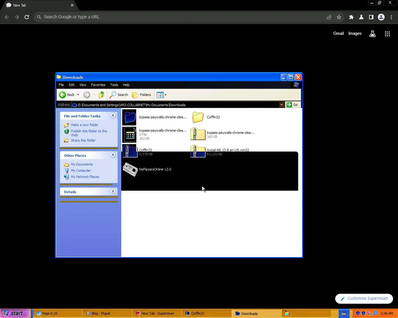Collapse the File and Folder Tasks panel
The width and height of the screenshot is (398, 318).
(113, 116)
